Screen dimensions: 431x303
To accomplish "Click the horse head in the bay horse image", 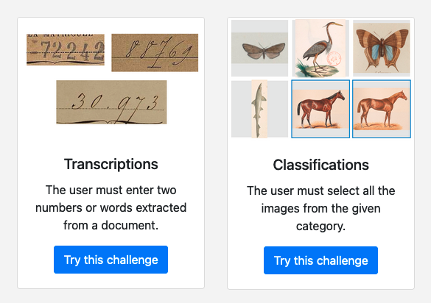I will click(340, 96).
